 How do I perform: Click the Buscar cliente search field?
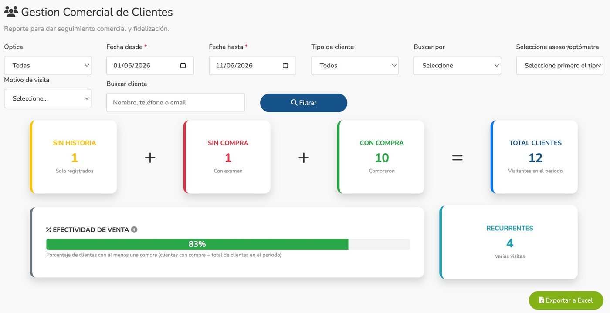point(176,102)
